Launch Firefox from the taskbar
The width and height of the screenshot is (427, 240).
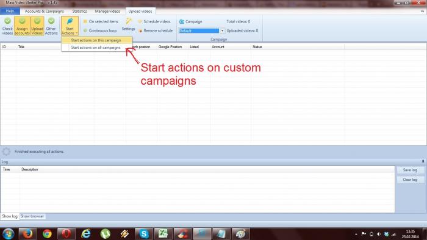pos(27,234)
